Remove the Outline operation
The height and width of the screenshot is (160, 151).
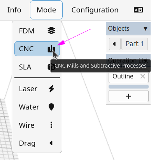tap(143, 77)
